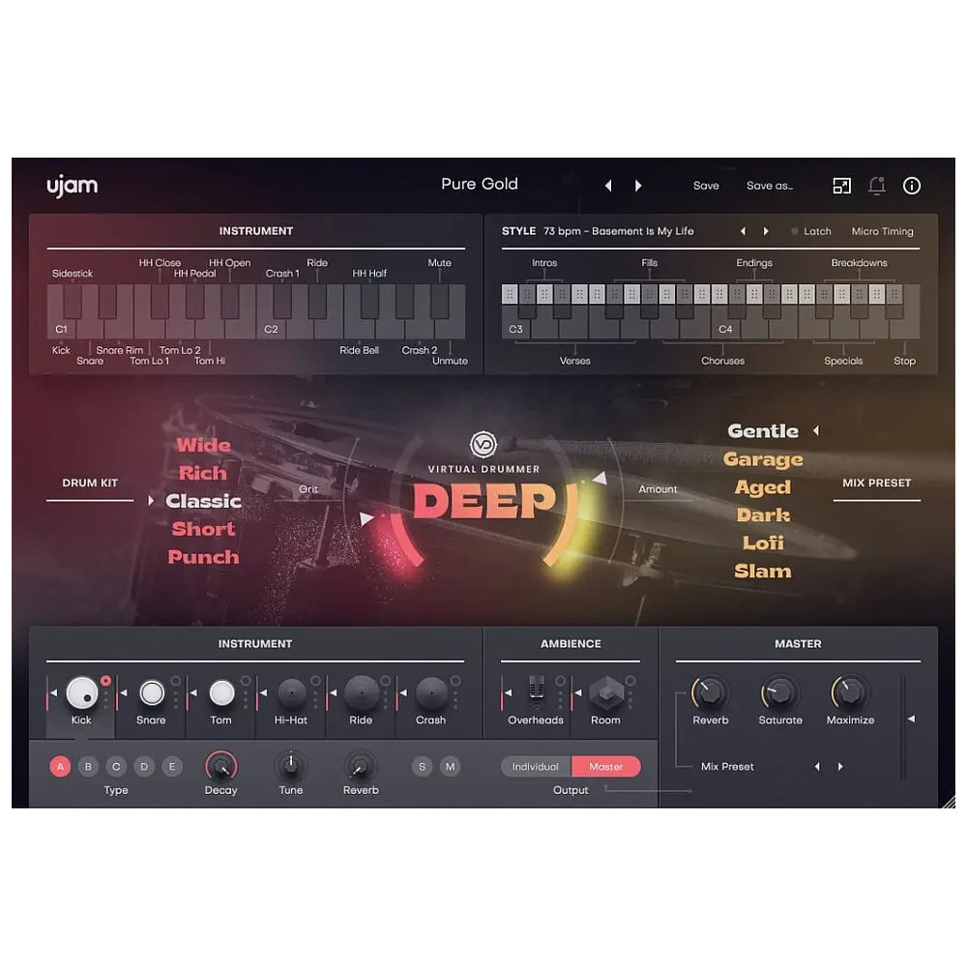Click the Micro Timing label
Screen dimensions: 967x967
[881, 231]
